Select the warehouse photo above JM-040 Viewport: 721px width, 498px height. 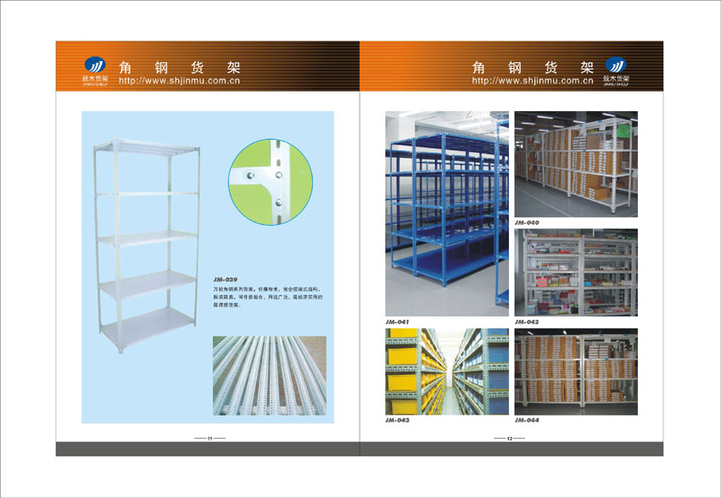pyautogui.click(x=576, y=164)
